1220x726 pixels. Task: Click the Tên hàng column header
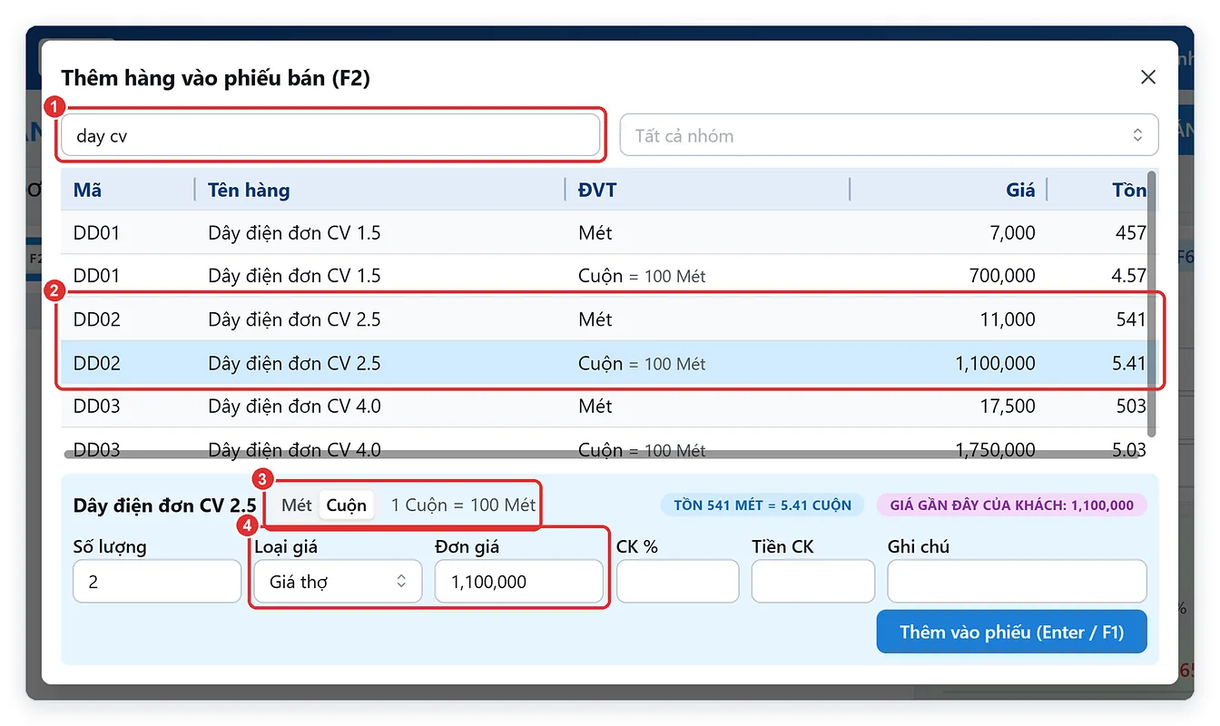[380, 190]
